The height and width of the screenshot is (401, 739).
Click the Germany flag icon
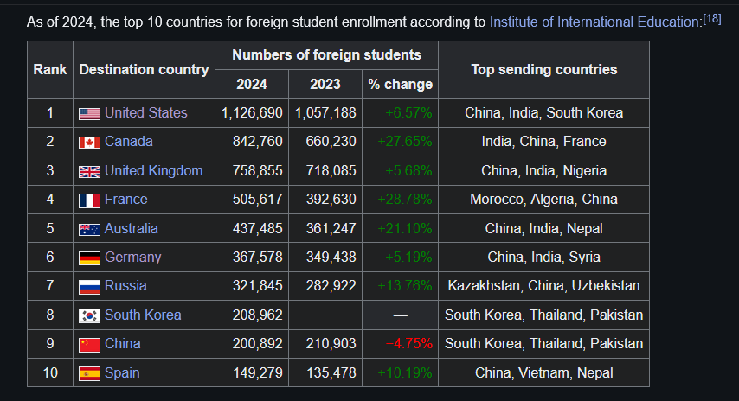point(89,258)
